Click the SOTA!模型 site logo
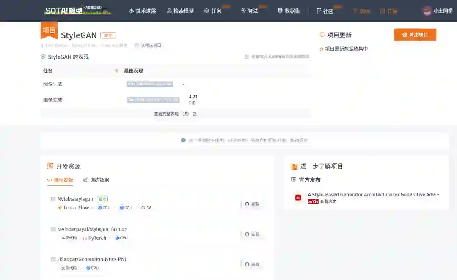This screenshot has height=280, width=457. pyautogui.click(x=77, y=10)
